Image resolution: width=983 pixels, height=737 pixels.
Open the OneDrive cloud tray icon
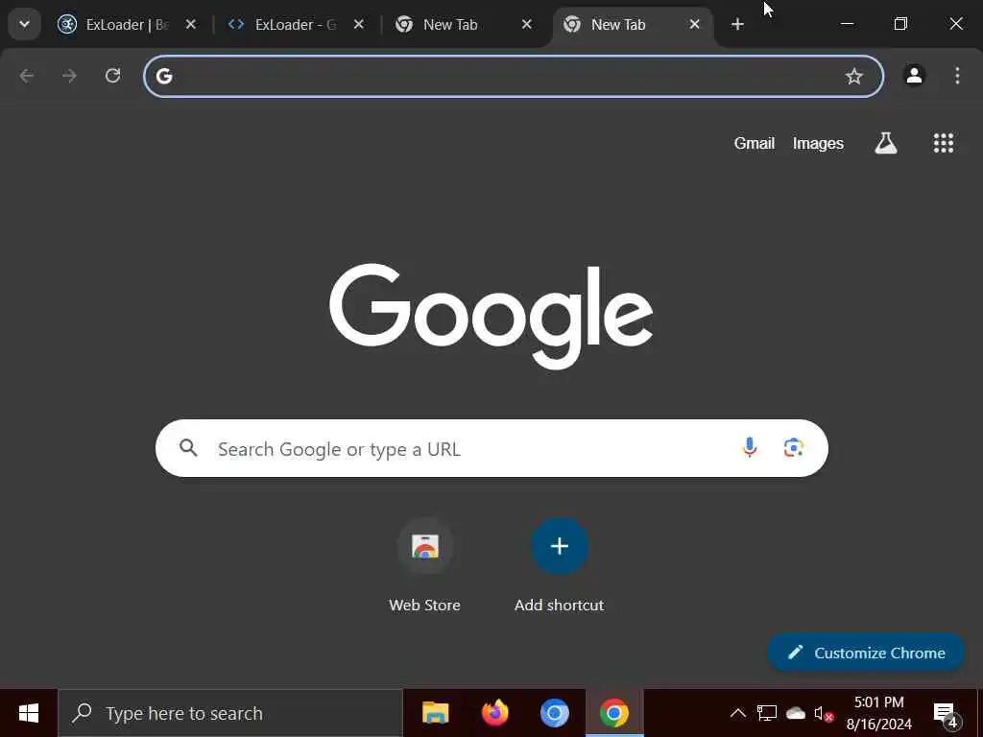coord(796,713)
